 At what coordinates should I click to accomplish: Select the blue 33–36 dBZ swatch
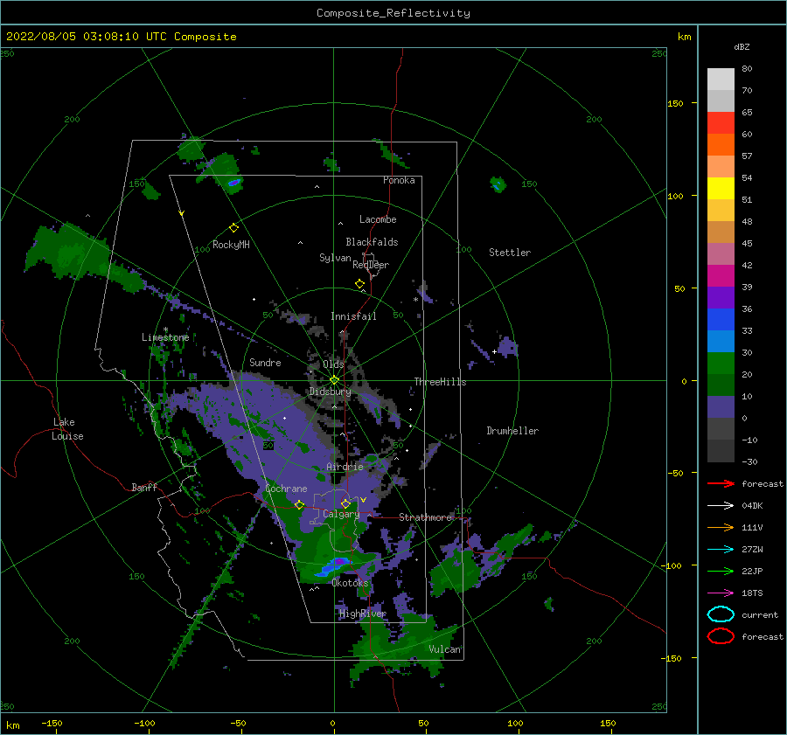click(x=721, y=320)
